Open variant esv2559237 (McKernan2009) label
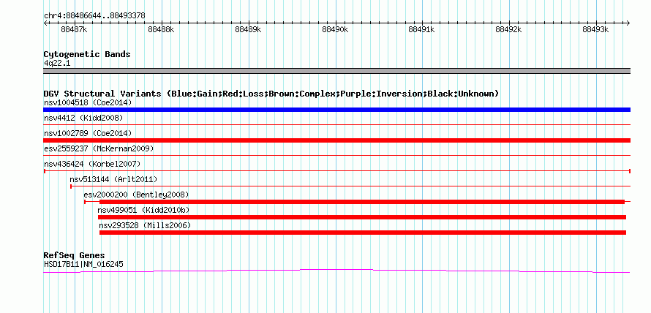The image size is (651, 313). pos(99,148)
